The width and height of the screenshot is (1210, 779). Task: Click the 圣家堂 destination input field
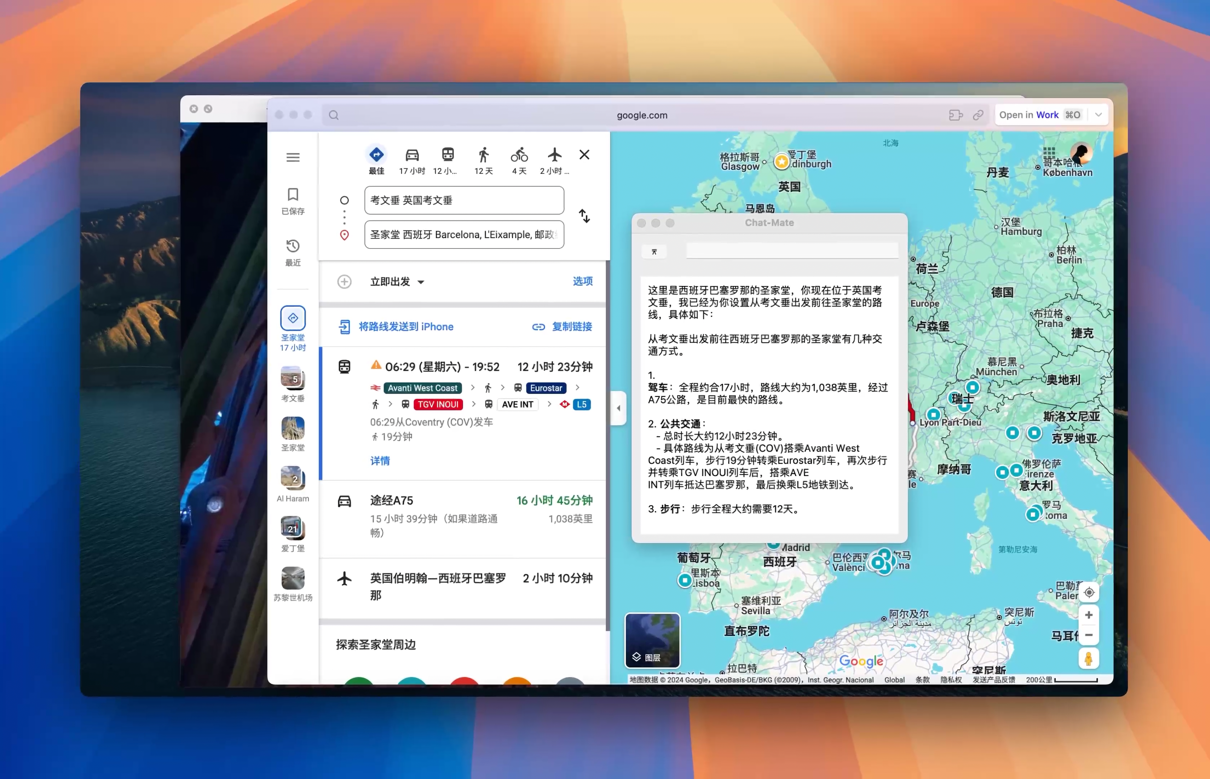click(x=464, y=234)
